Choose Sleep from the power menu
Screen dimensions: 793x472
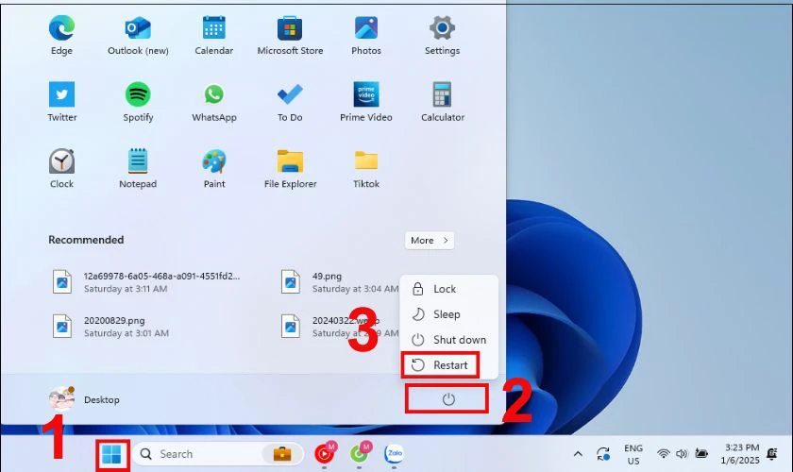[449, 314]
